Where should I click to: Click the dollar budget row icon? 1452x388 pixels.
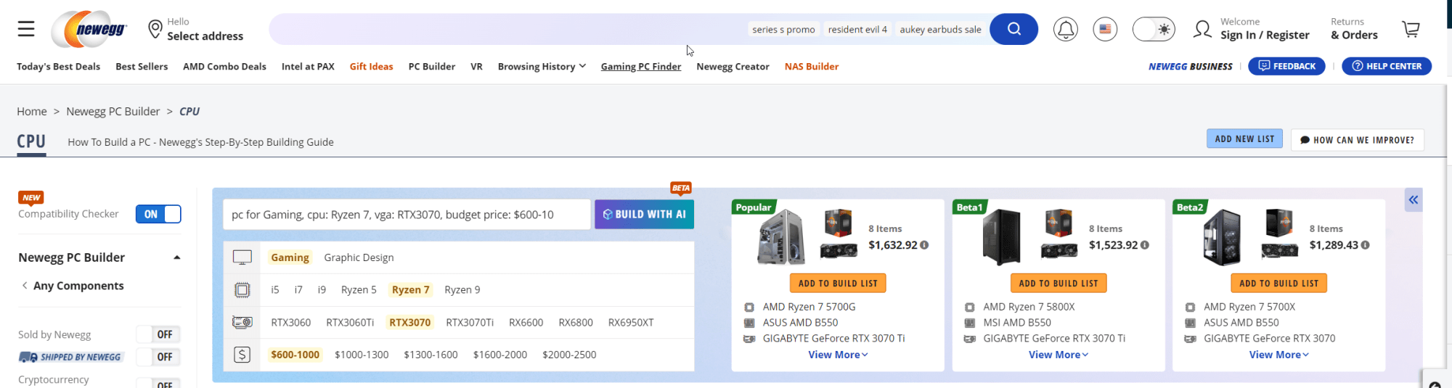click(x=242, y=355)
